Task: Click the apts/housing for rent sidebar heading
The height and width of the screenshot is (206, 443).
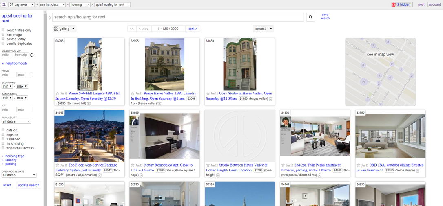Action: (17, 18)
